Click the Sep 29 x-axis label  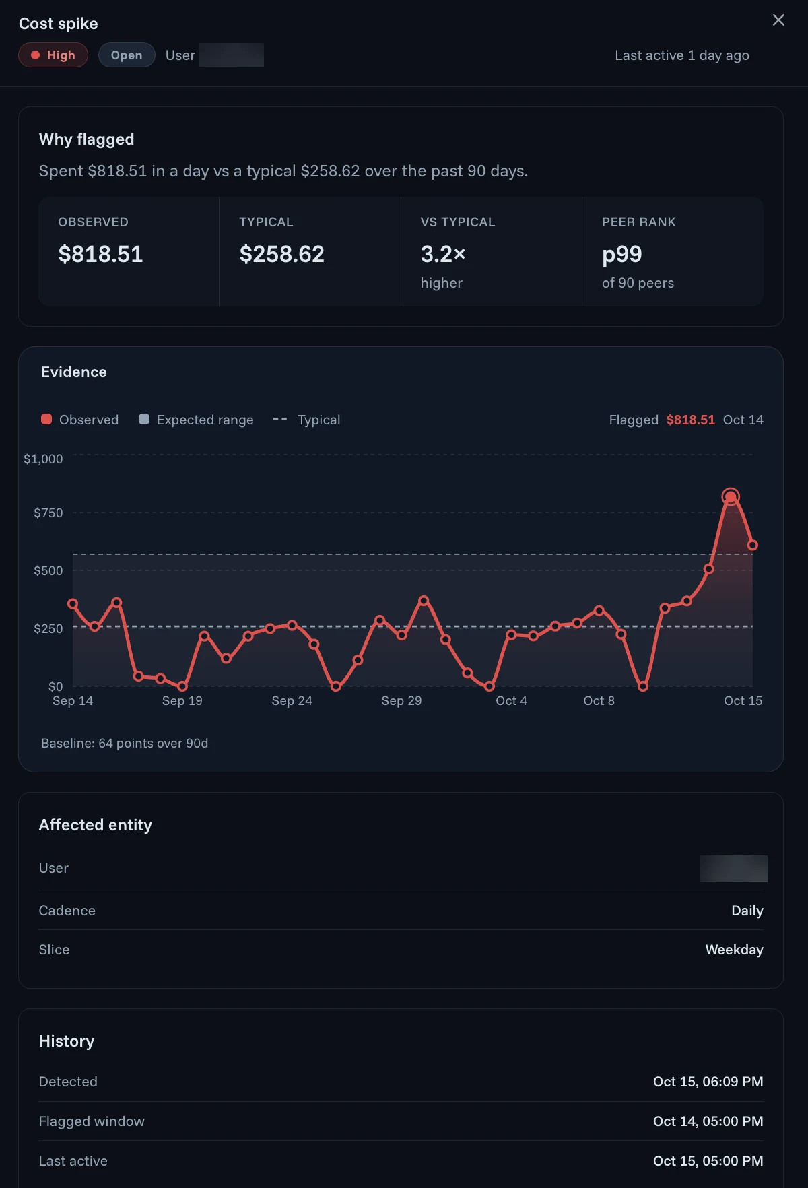click(401, 700)
